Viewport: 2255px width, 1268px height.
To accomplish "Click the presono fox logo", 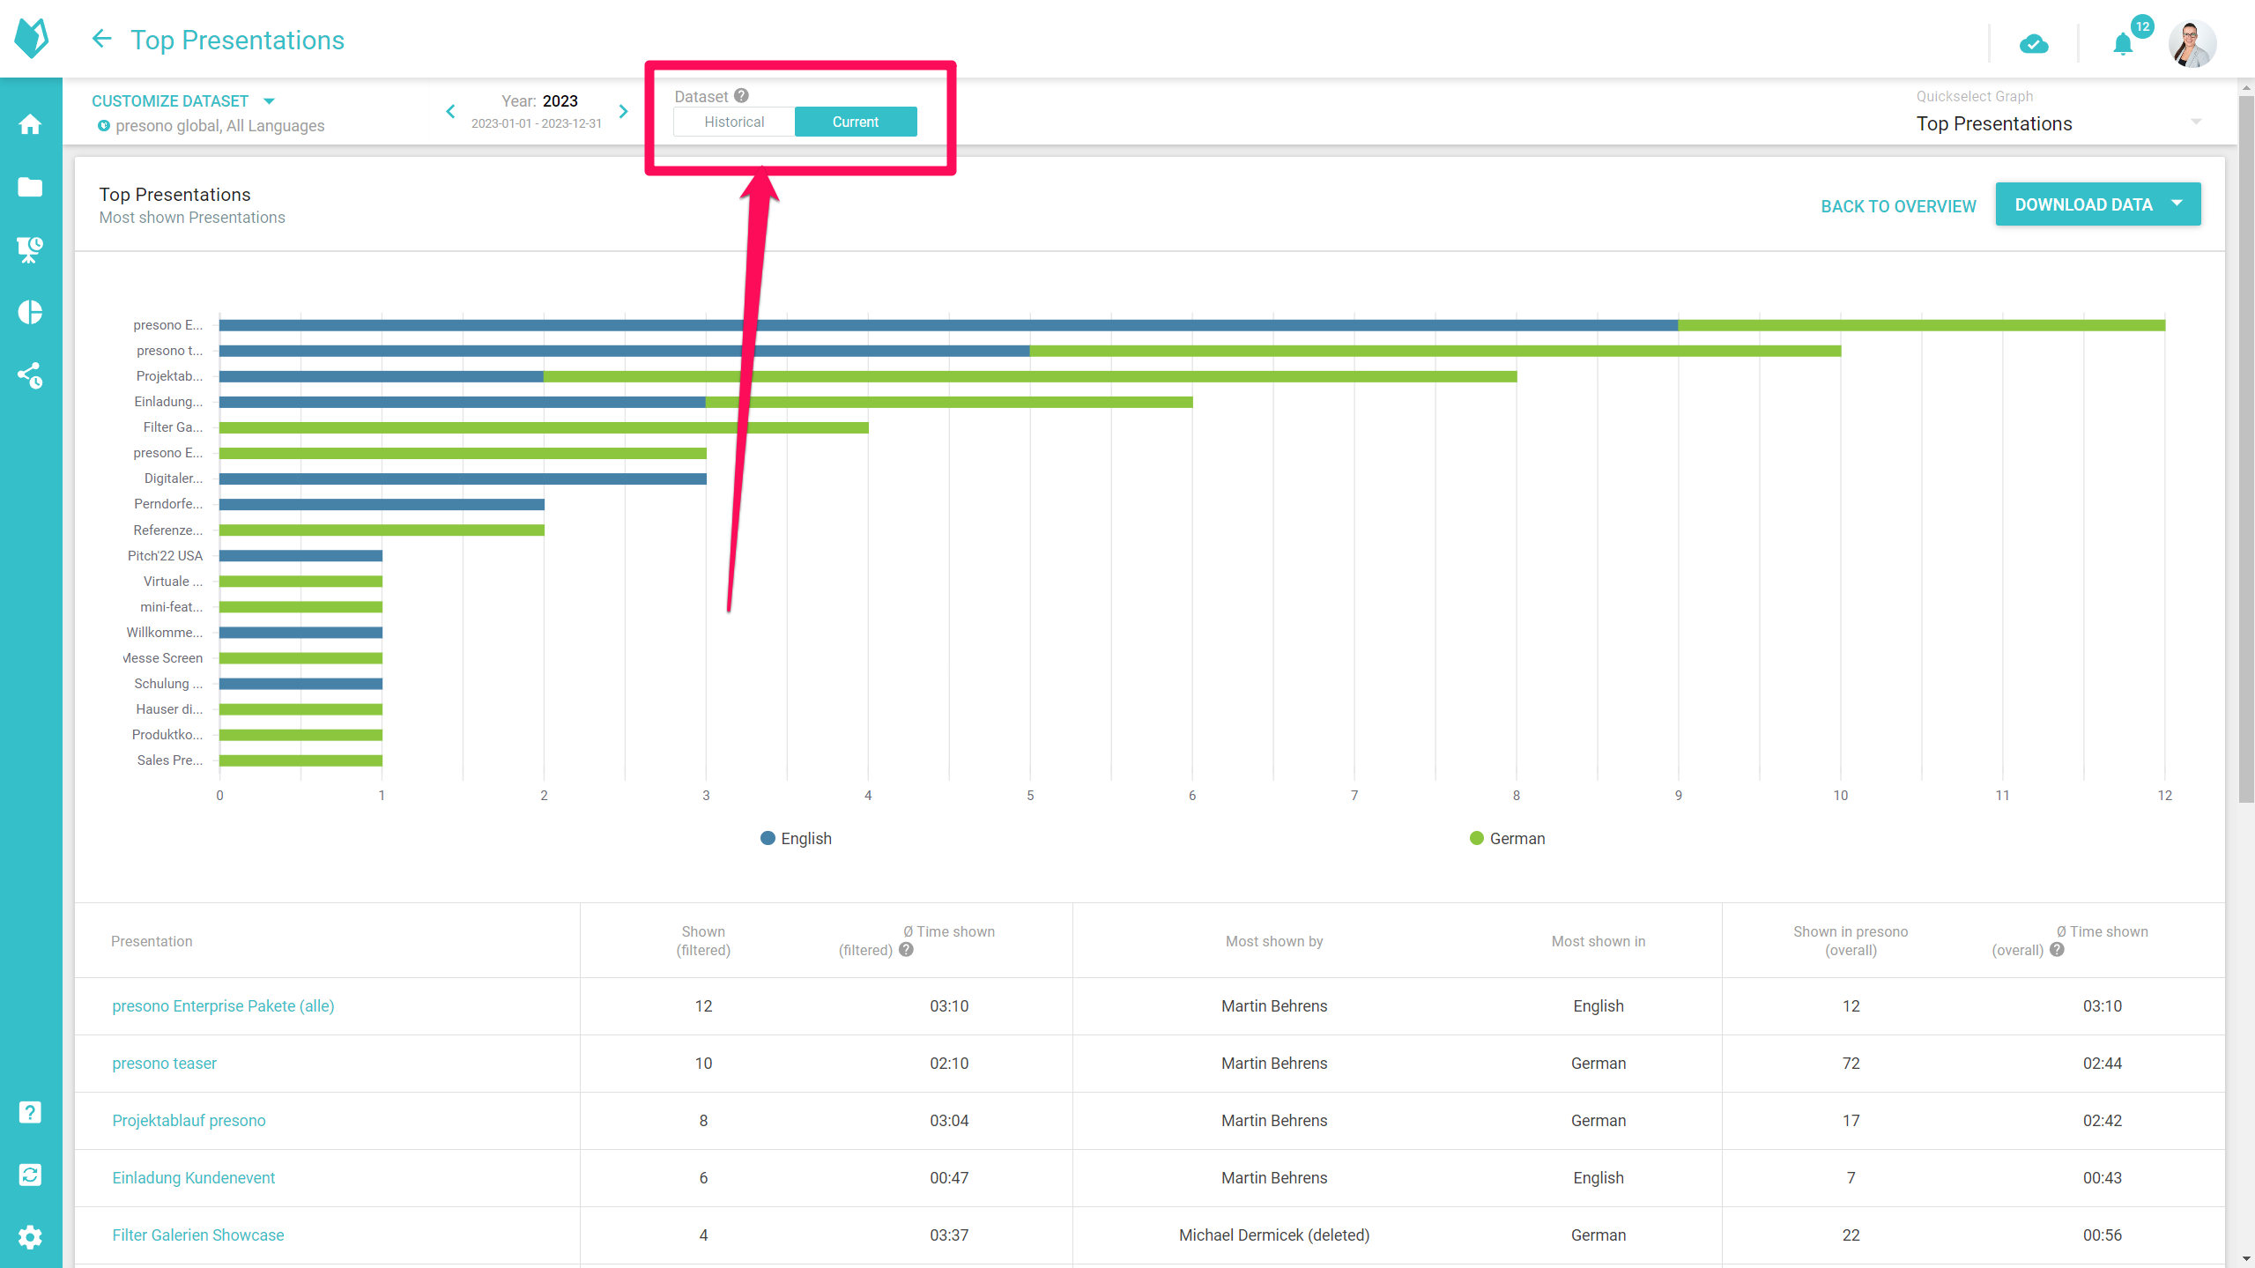I will coord(32,38).
